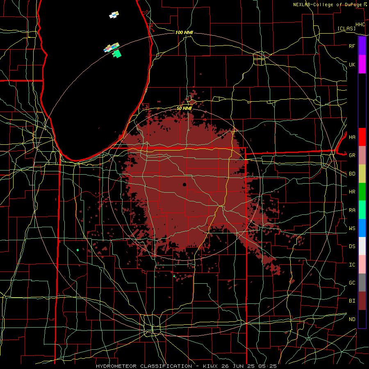Click the bright green rain echo over the lake
Screen dimensions: 369x369
coord(117,54)
